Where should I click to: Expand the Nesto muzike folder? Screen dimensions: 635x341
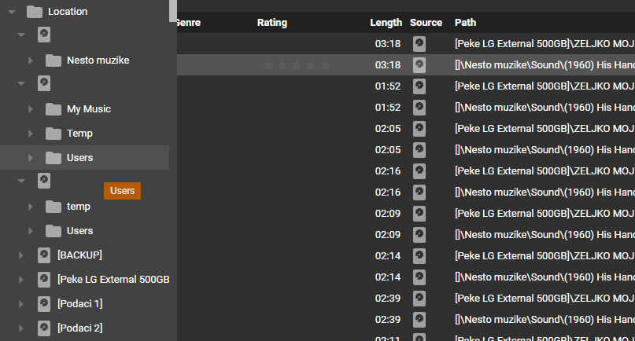click(x=31, y=60)
